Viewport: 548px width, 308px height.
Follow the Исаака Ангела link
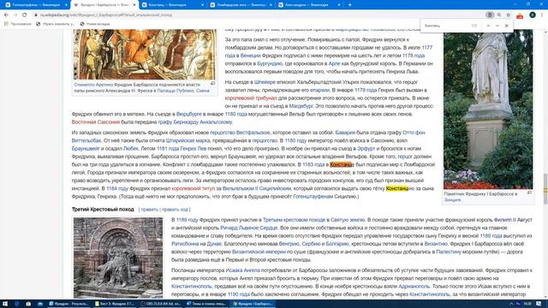pos(242,270)
